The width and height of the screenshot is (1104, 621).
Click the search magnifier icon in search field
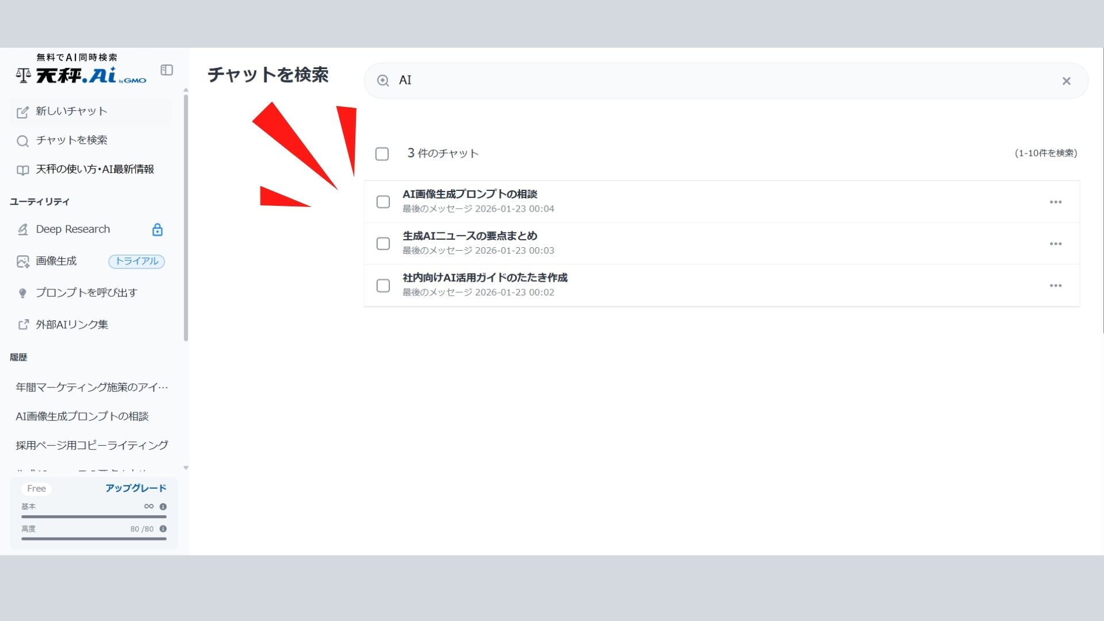point(383,80)
